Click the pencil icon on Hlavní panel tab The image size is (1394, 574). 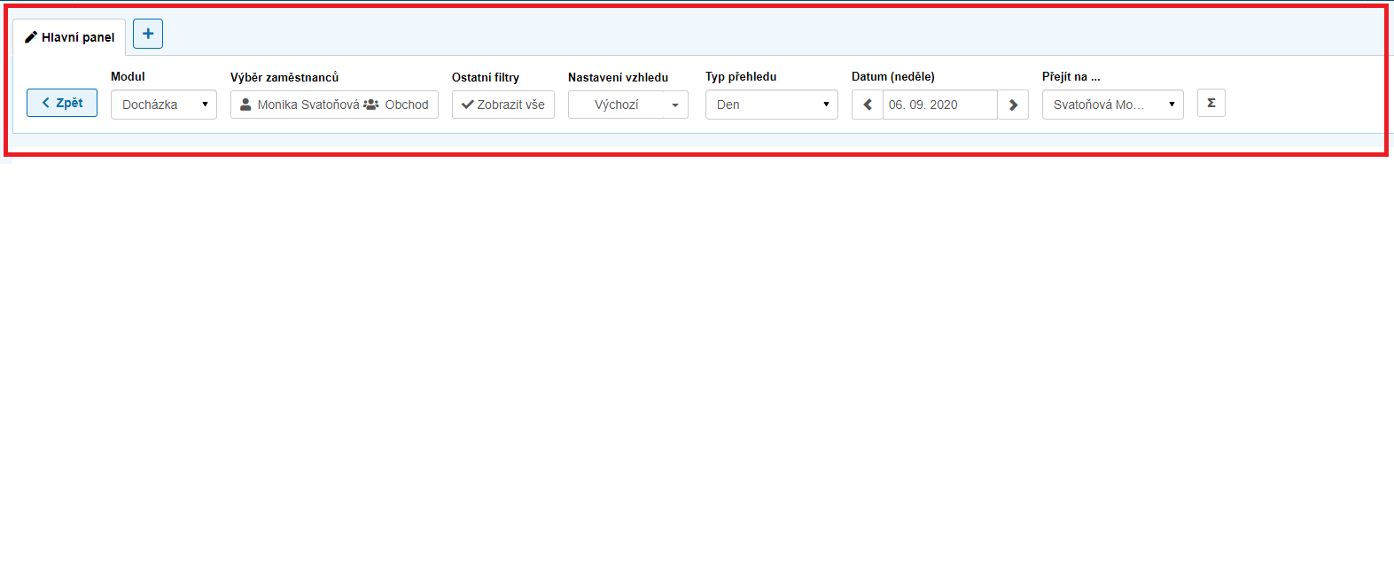pyautogui.click(x=31, y=37)
